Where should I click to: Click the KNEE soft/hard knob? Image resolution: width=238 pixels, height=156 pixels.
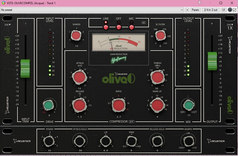pos(131,141)
